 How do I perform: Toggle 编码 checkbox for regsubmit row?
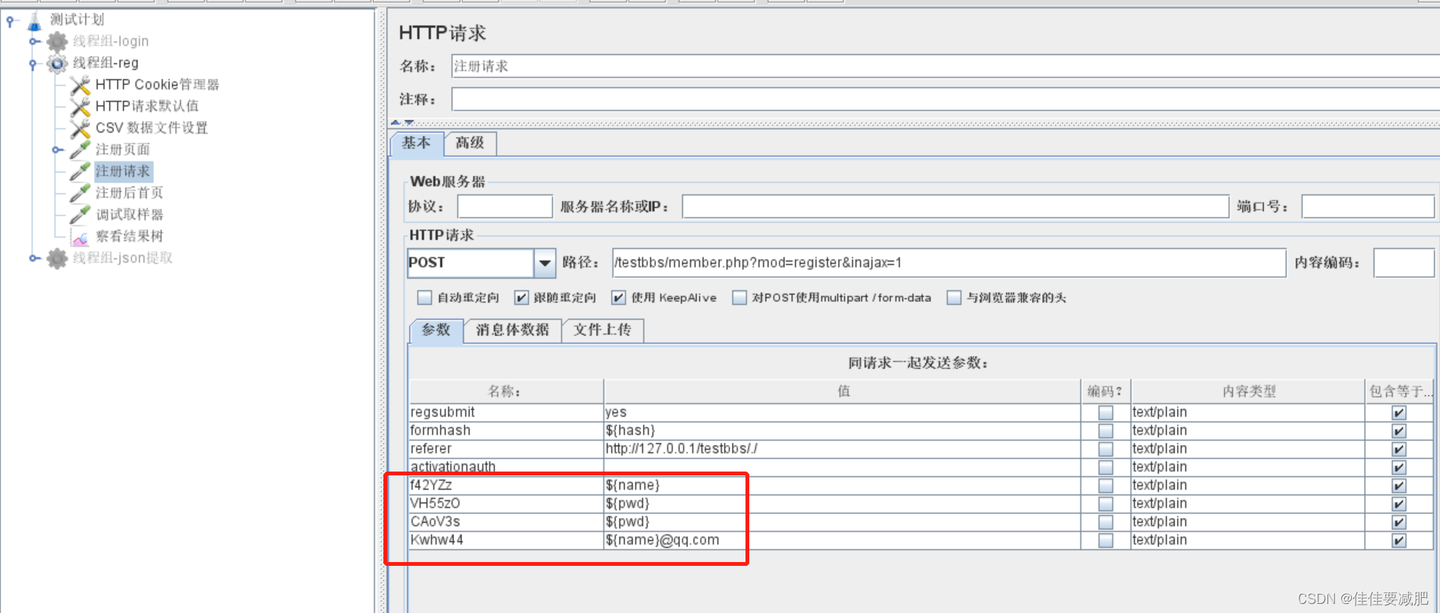pyautogui.click(x=1106, y=413)
